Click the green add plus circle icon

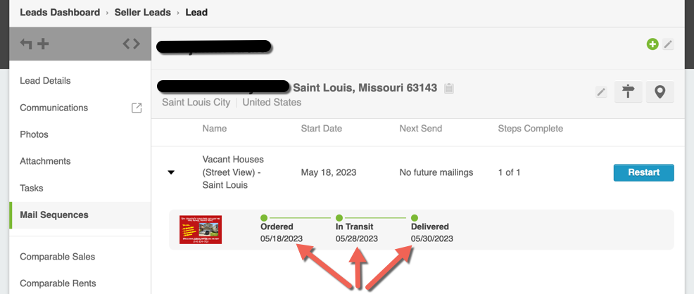652,44
